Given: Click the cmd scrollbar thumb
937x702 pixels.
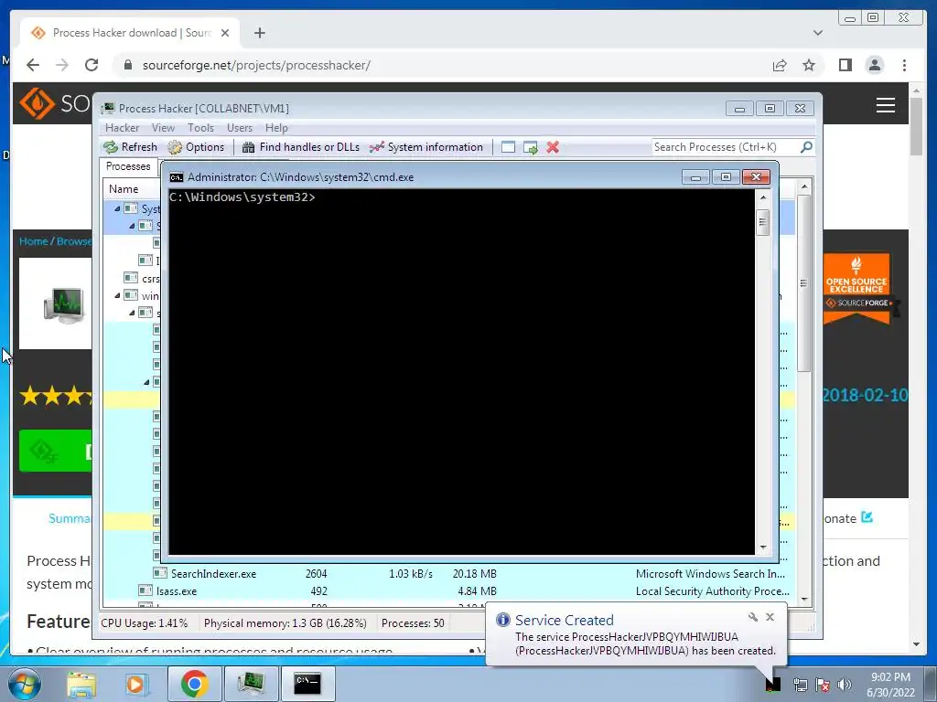Looking at the screenshot, I should point(762,222).
